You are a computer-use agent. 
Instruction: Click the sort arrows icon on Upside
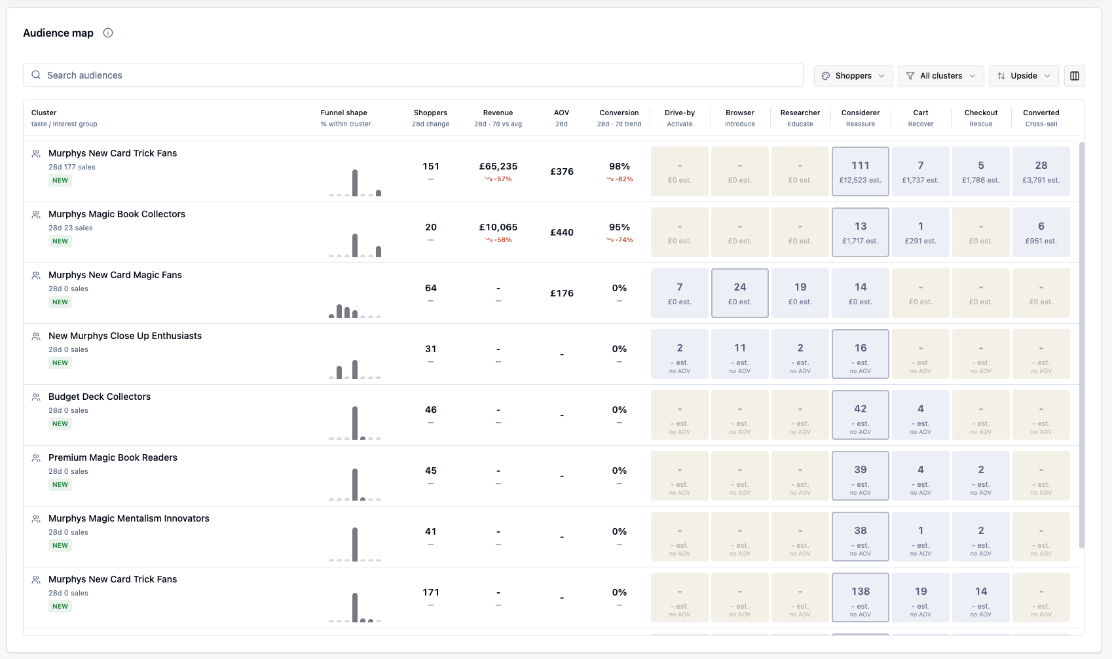tap(1001, 76)
